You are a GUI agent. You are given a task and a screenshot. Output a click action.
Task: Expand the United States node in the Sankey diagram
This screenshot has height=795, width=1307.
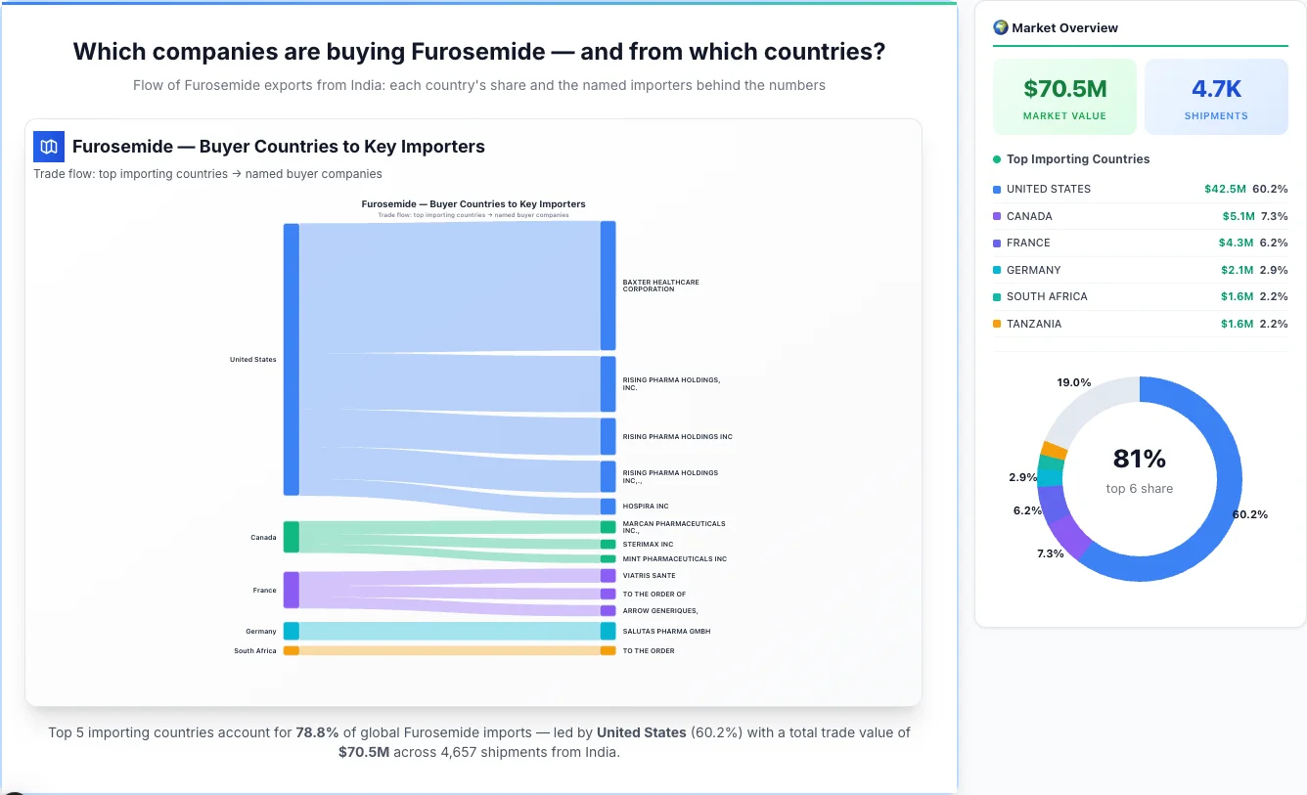(x=289, y=359)
